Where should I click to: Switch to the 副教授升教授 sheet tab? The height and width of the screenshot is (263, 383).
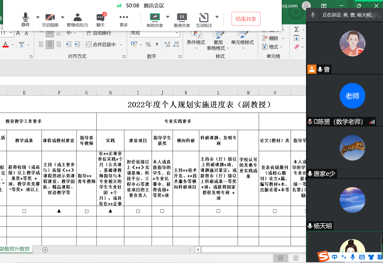(x=15, y=249)
